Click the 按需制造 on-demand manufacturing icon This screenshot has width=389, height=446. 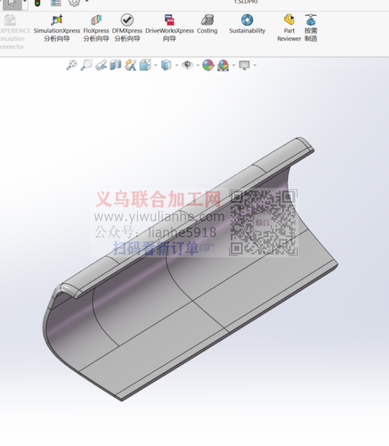[311, 28]
